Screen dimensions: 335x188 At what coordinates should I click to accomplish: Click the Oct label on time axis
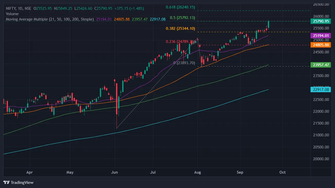[282, 172]
